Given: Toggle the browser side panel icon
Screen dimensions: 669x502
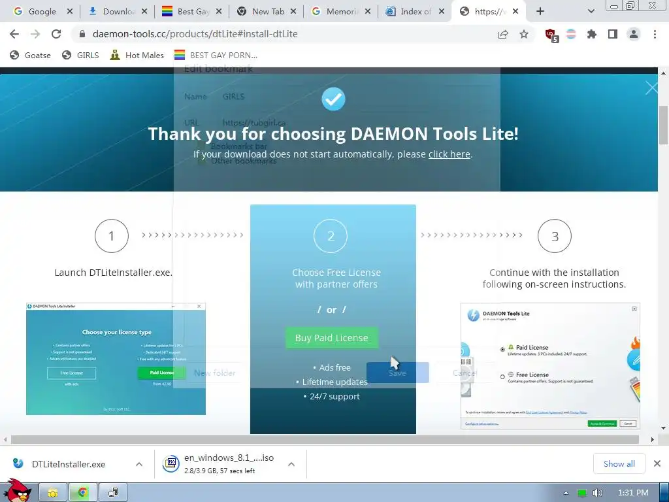Looking at the screenshot, I should point(613,34).
